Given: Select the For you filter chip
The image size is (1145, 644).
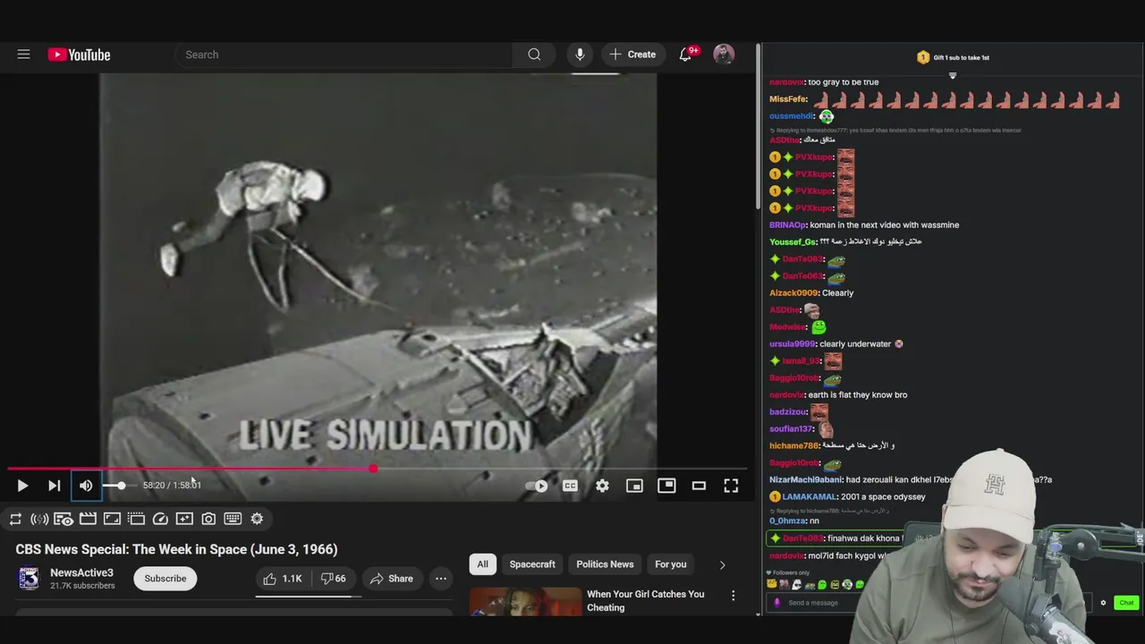Looking at the screenshot, I should point(671,564).
